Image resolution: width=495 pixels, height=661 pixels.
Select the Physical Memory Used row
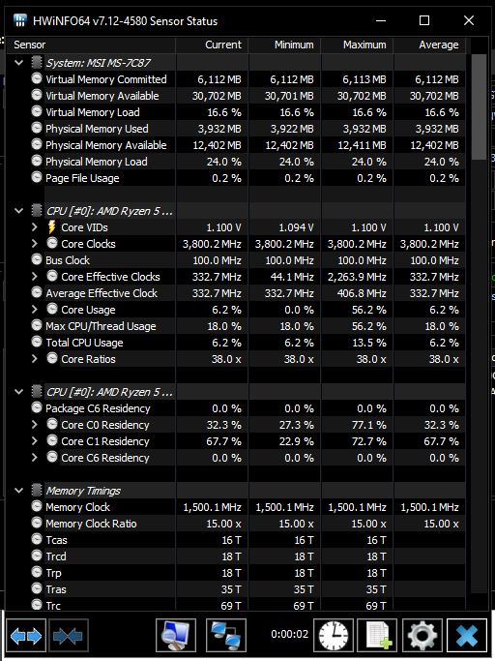tap(236, 129)
